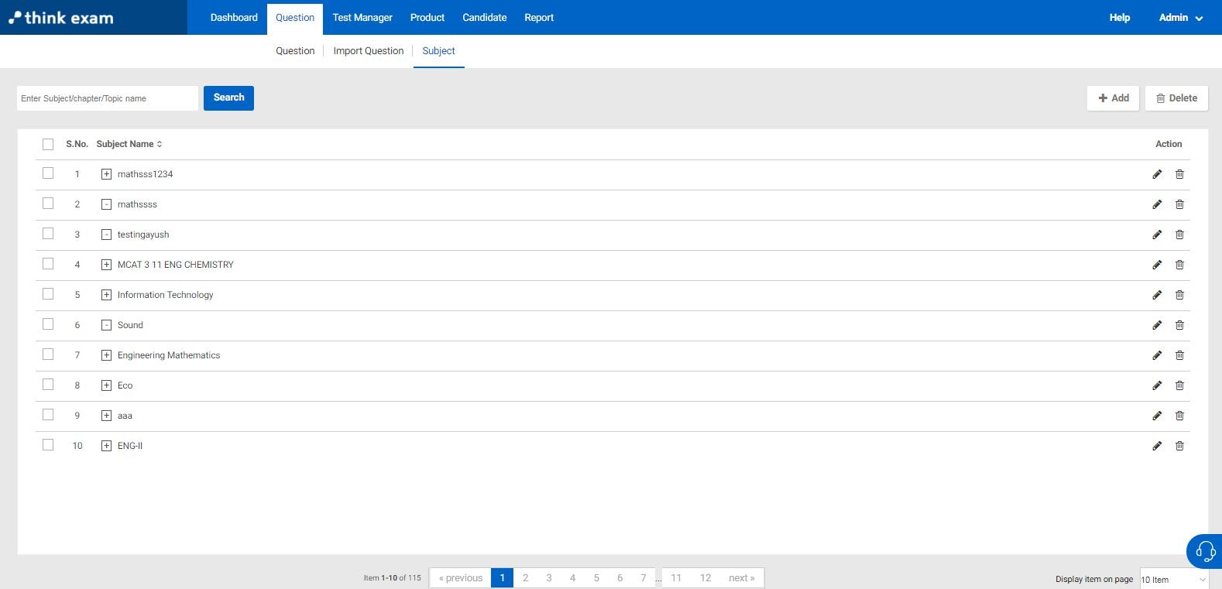Viewport: 1222px width, 589px height.
Task: Open the Report menu
Action: [x=539, y=17]
